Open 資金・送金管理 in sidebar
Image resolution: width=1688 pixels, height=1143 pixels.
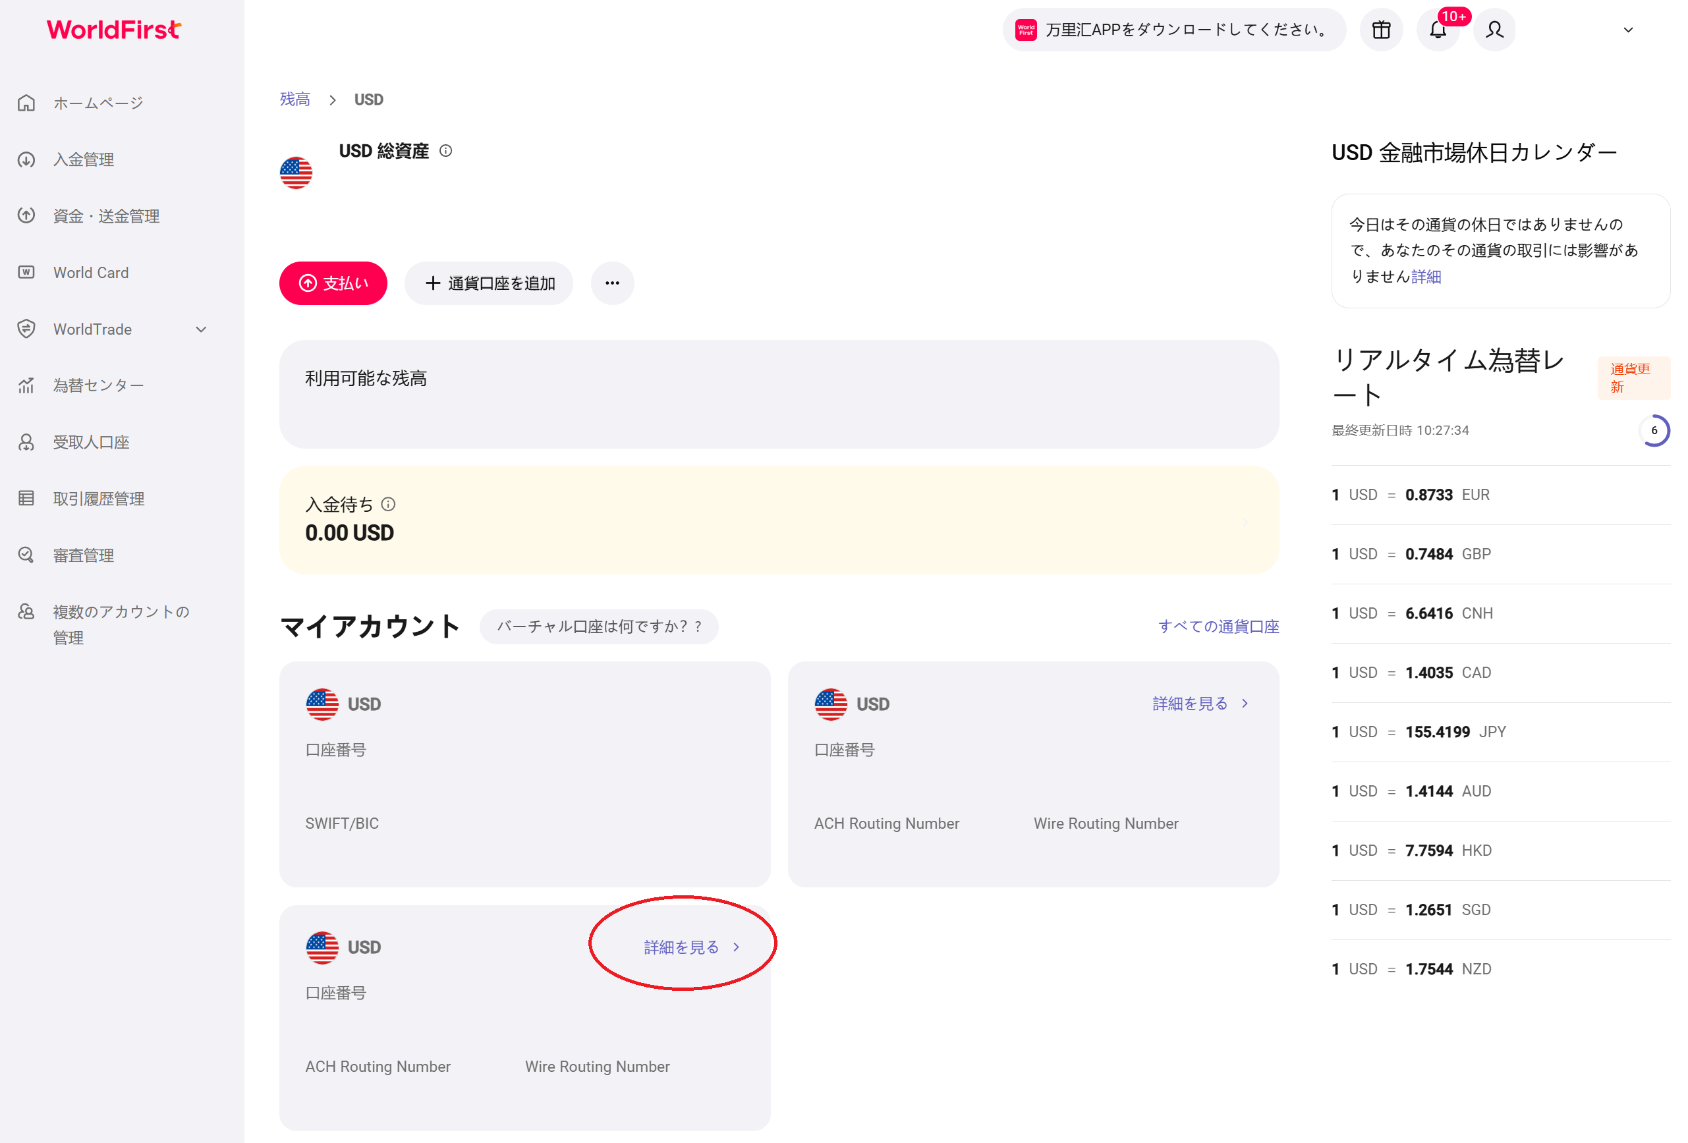click(106, 215)
